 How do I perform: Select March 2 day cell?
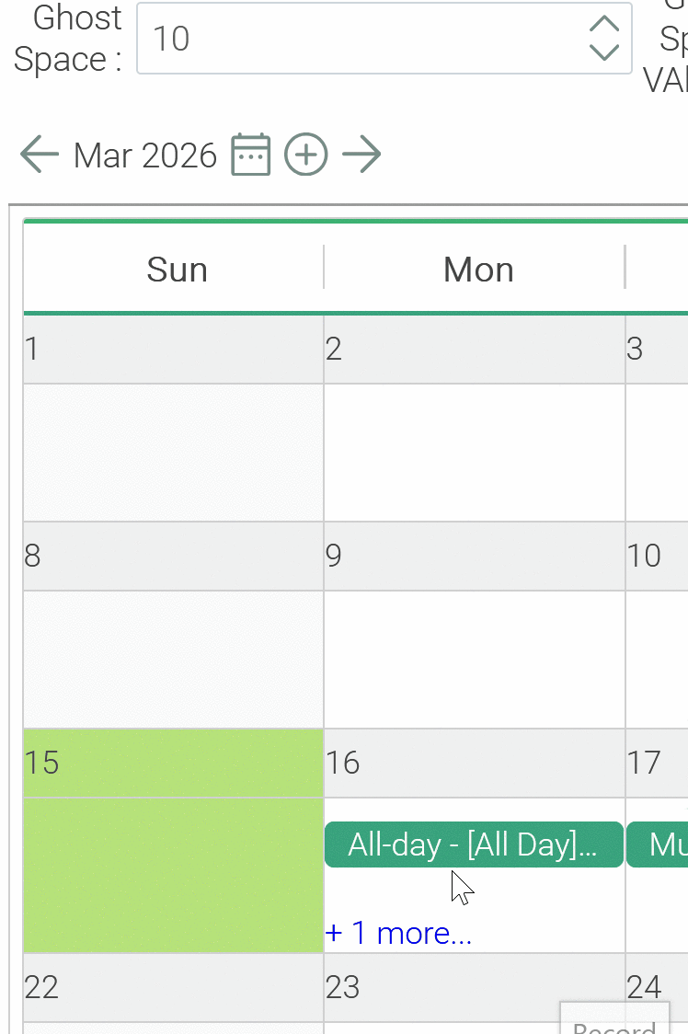[474, 451]
